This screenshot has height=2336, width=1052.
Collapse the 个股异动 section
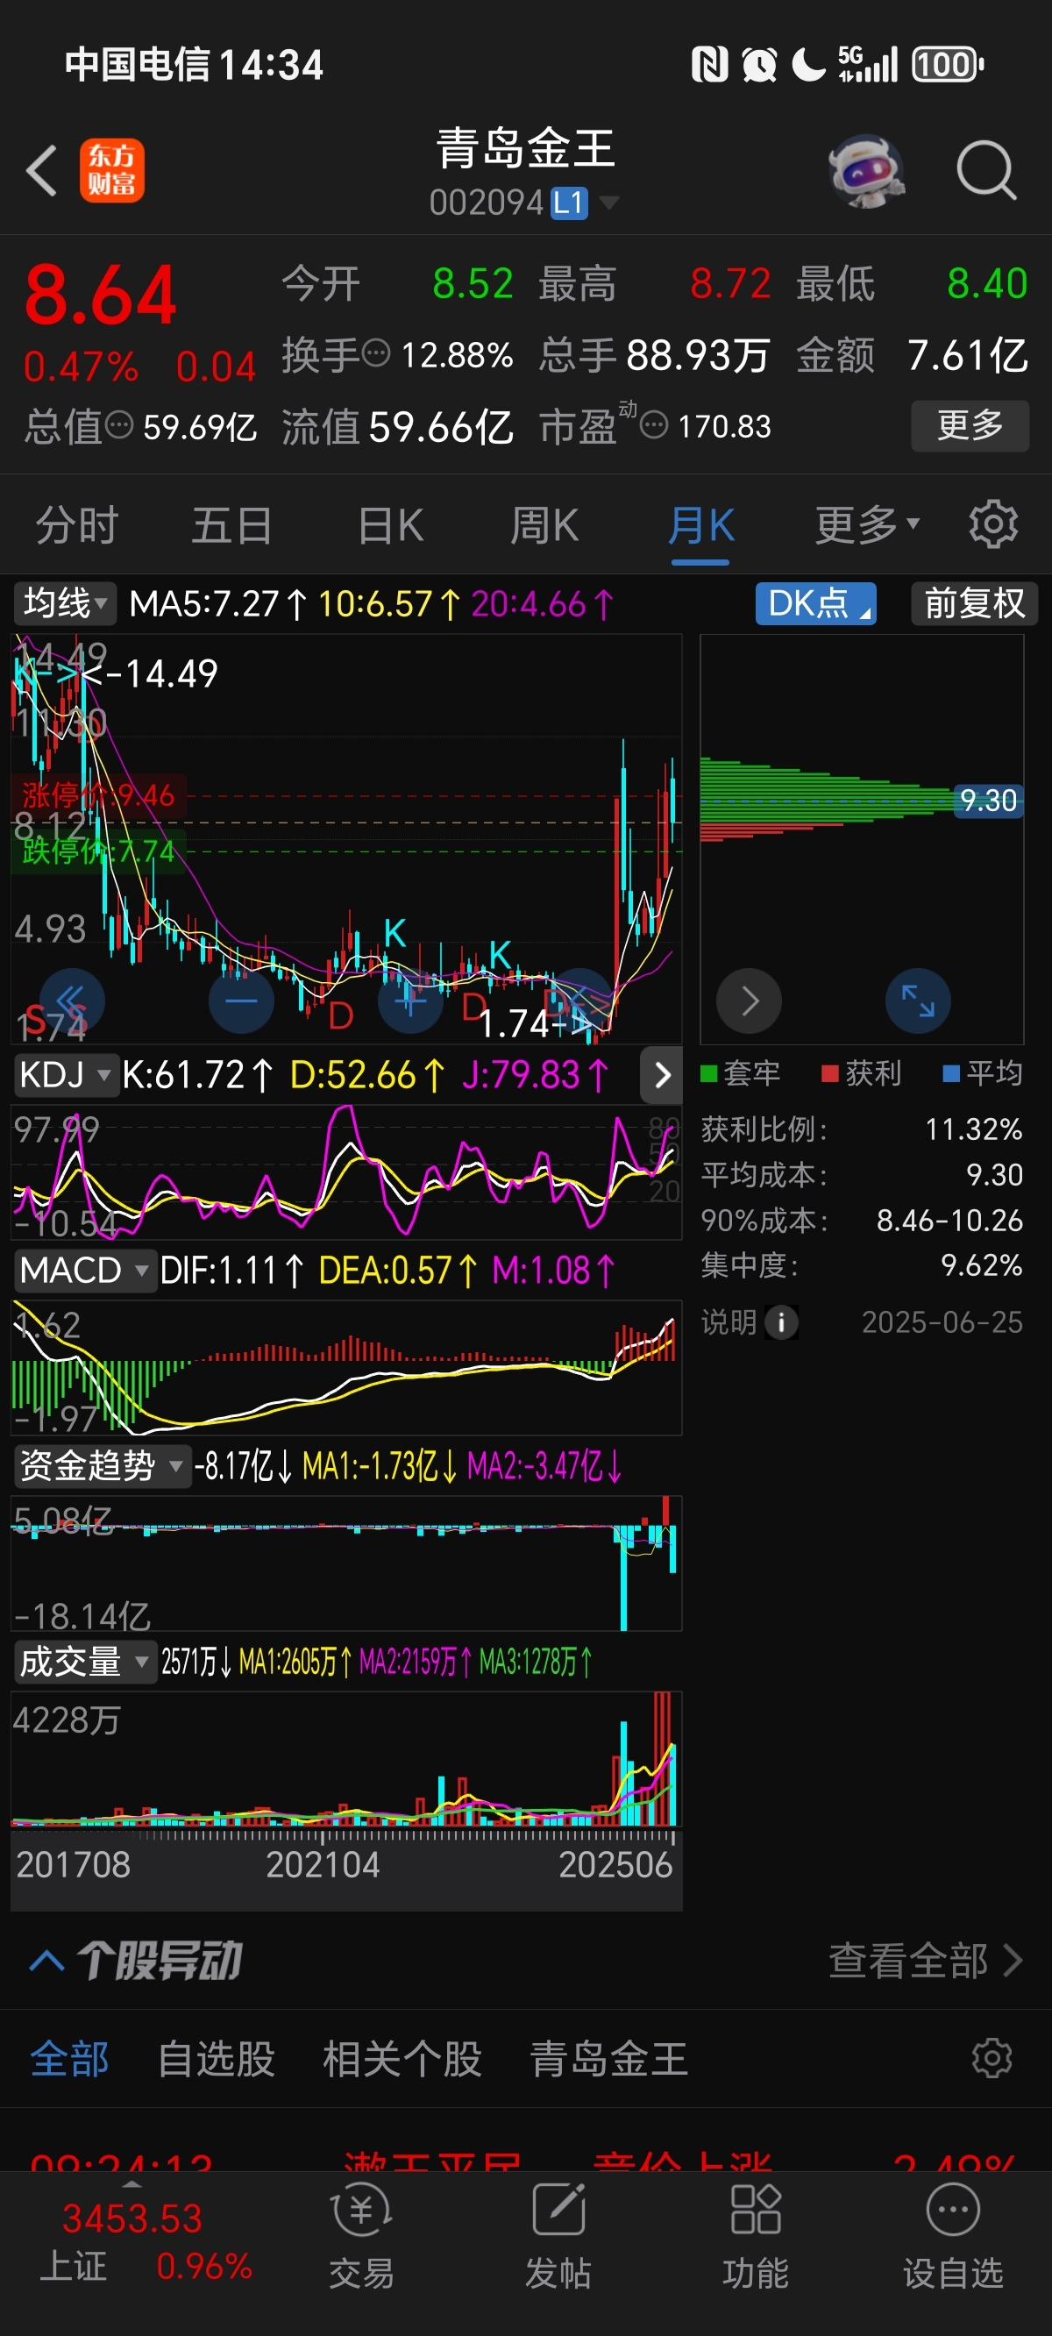(x=46, y=1961)
